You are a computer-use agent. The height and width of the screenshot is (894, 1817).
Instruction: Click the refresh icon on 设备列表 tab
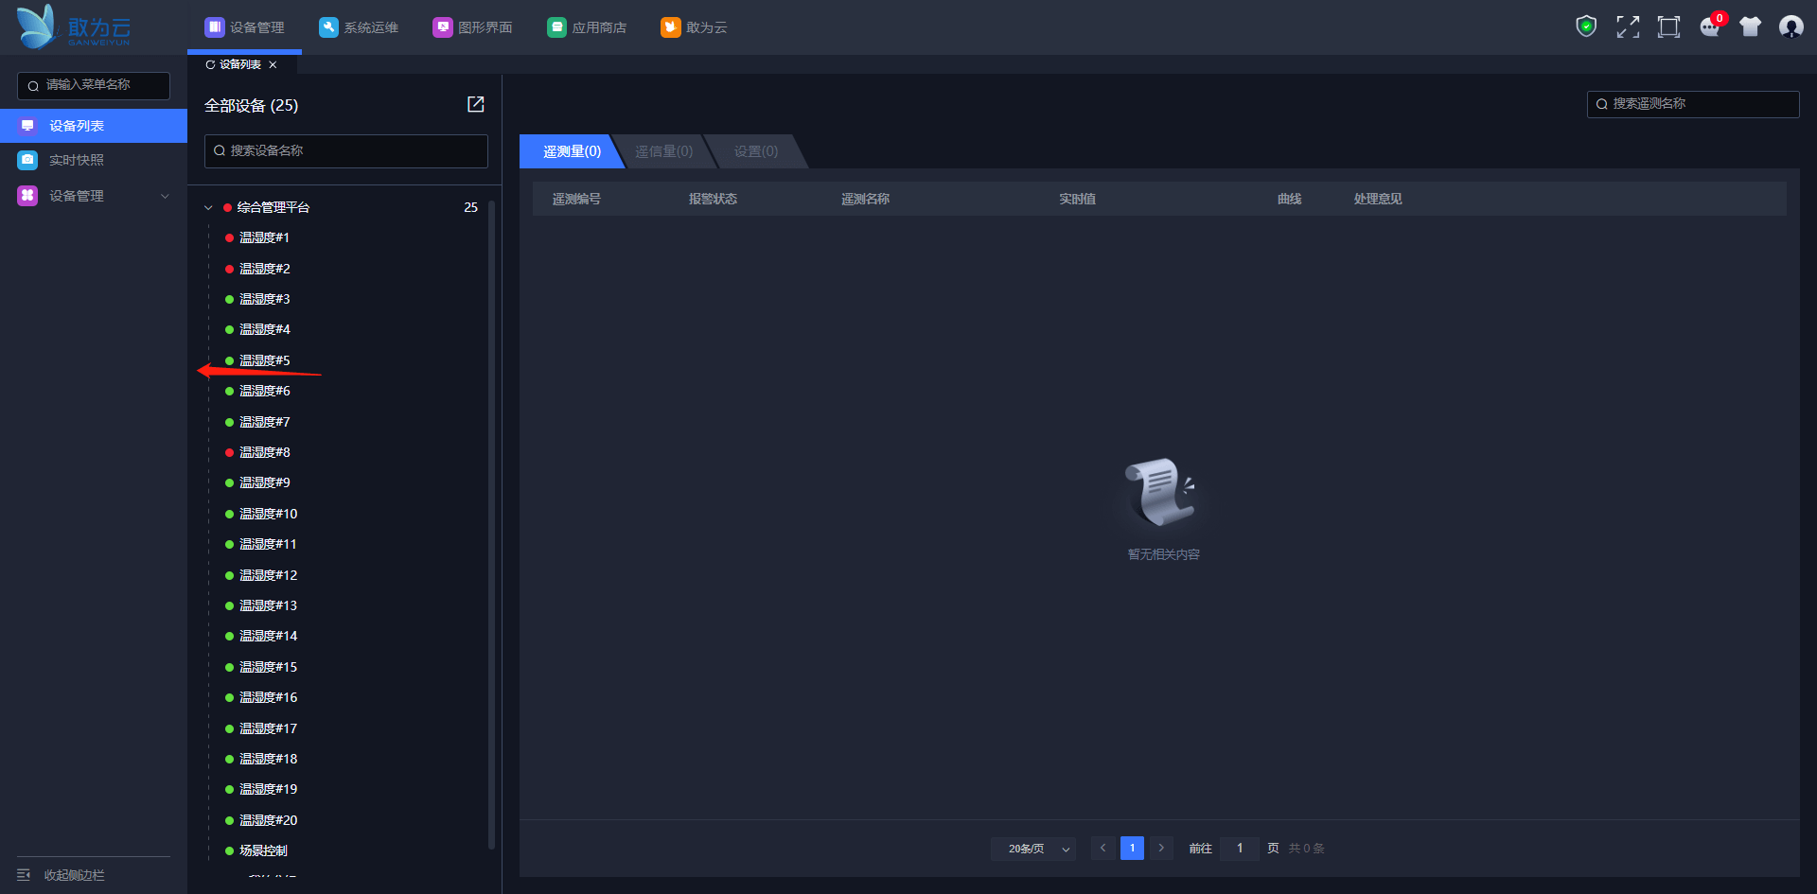(210, 65)
